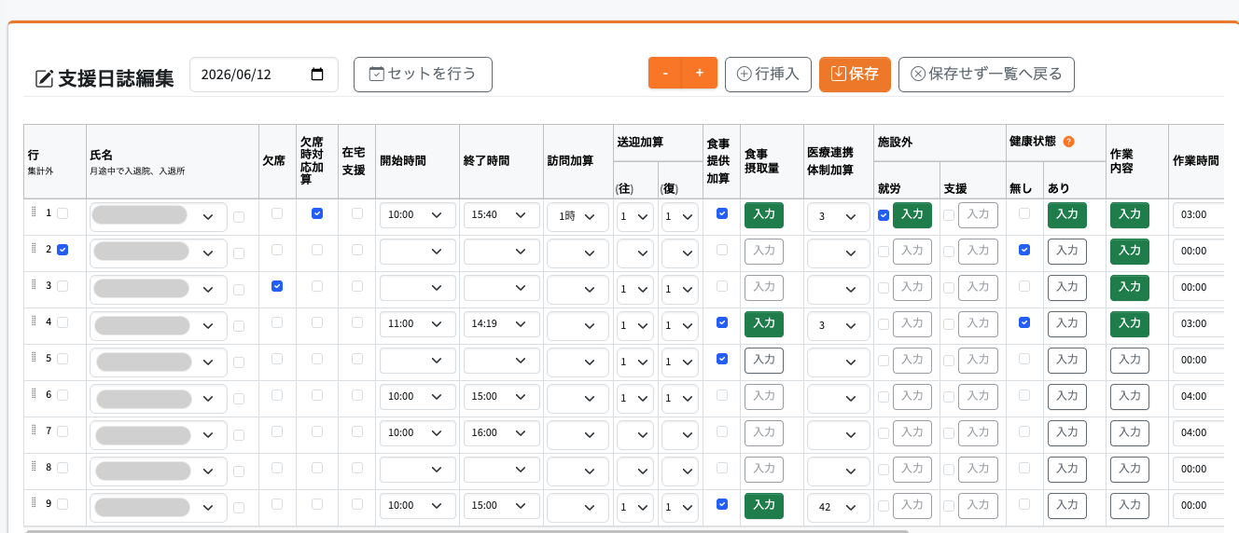Uncheck 就労 checkbox in row 1
The image size is (1239, 533).
coord(884,215)
